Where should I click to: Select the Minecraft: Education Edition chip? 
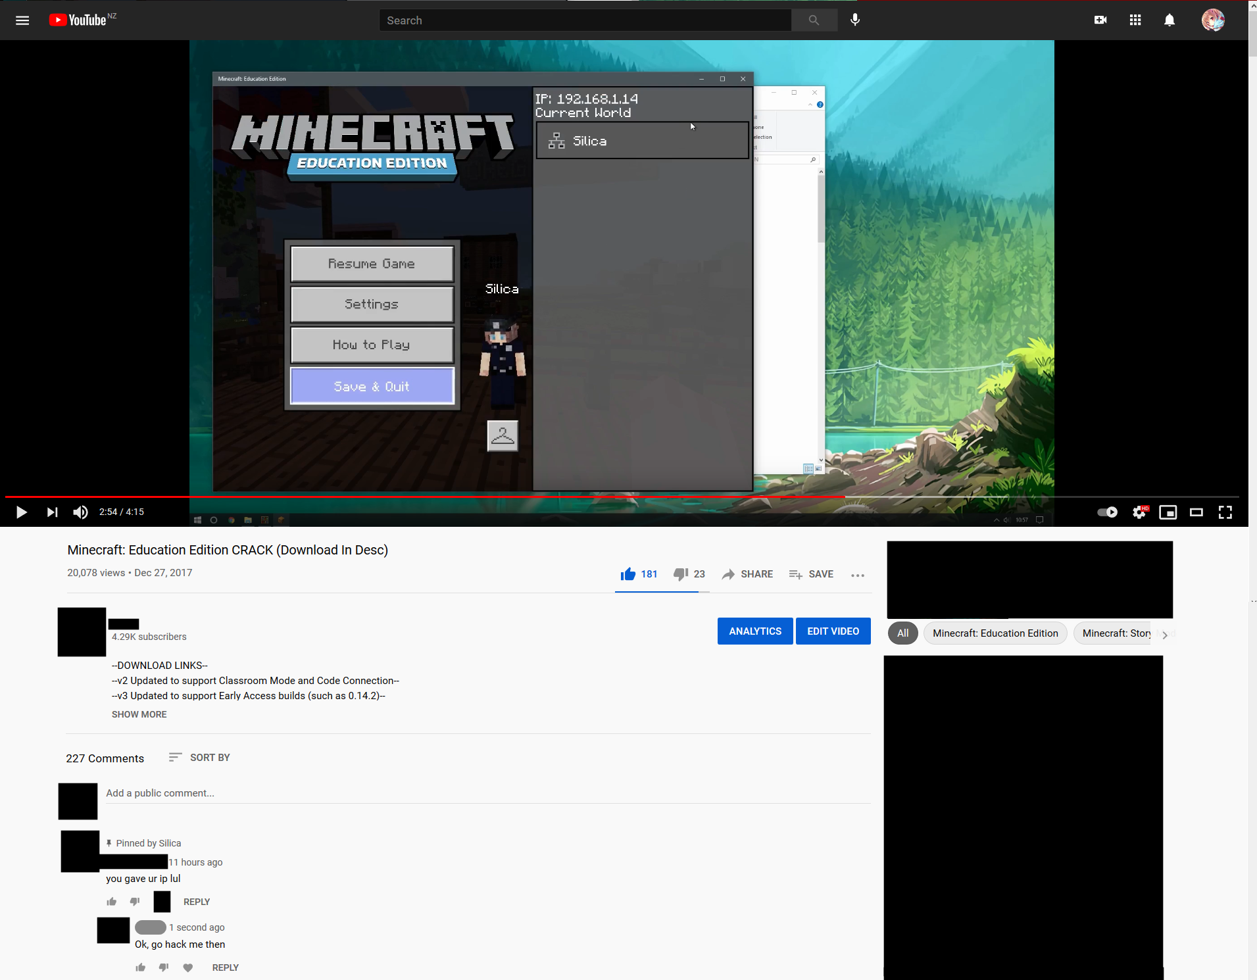click(x=994, y=633)
